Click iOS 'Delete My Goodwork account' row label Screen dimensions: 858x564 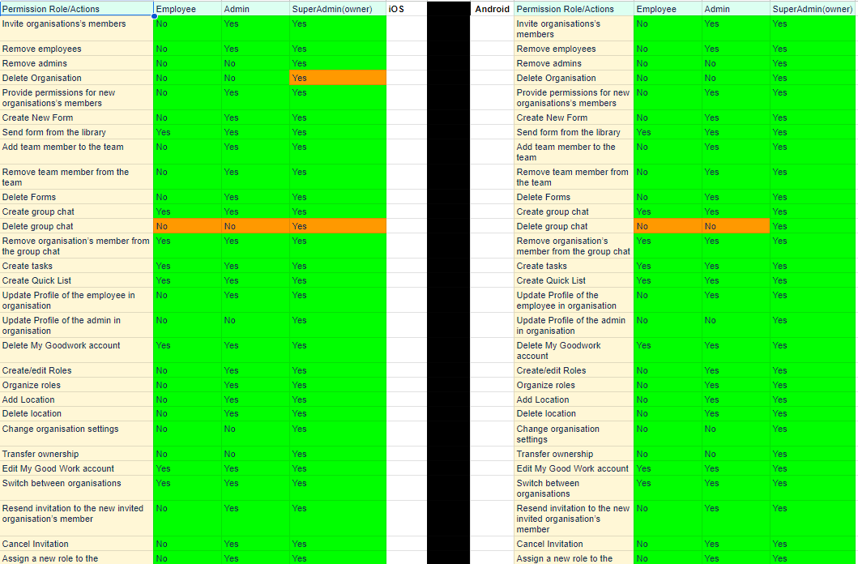click(x=77, y=350)
